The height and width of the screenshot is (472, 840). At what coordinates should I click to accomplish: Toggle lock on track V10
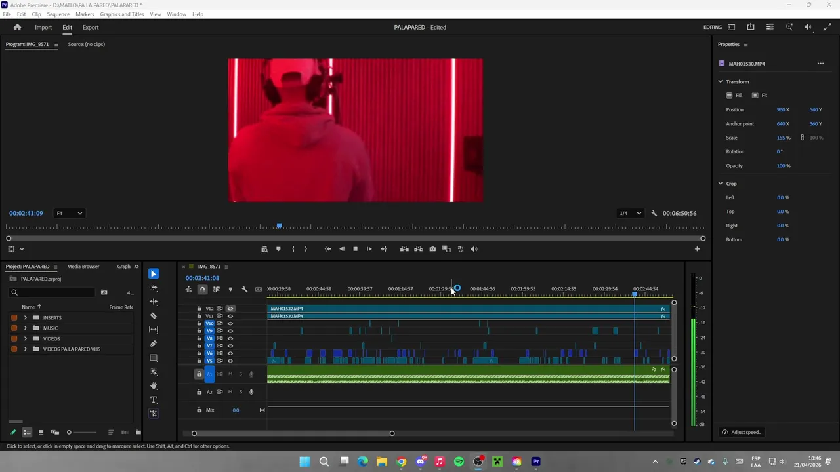click(x=199, y=323)
